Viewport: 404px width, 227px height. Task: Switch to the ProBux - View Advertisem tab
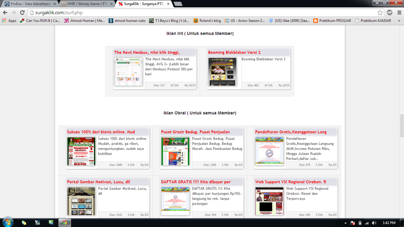click(31, 4)
